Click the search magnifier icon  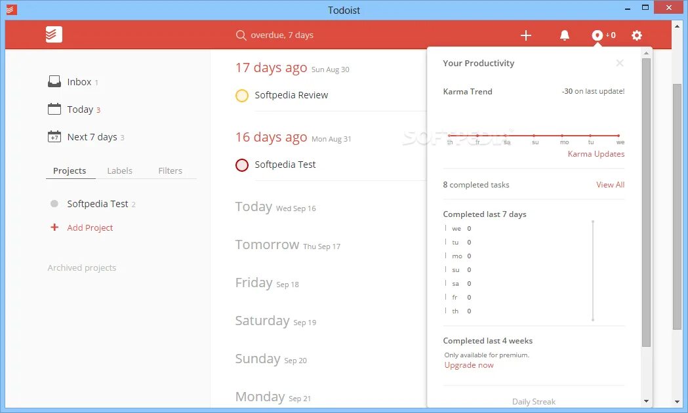tap(241, 35)
